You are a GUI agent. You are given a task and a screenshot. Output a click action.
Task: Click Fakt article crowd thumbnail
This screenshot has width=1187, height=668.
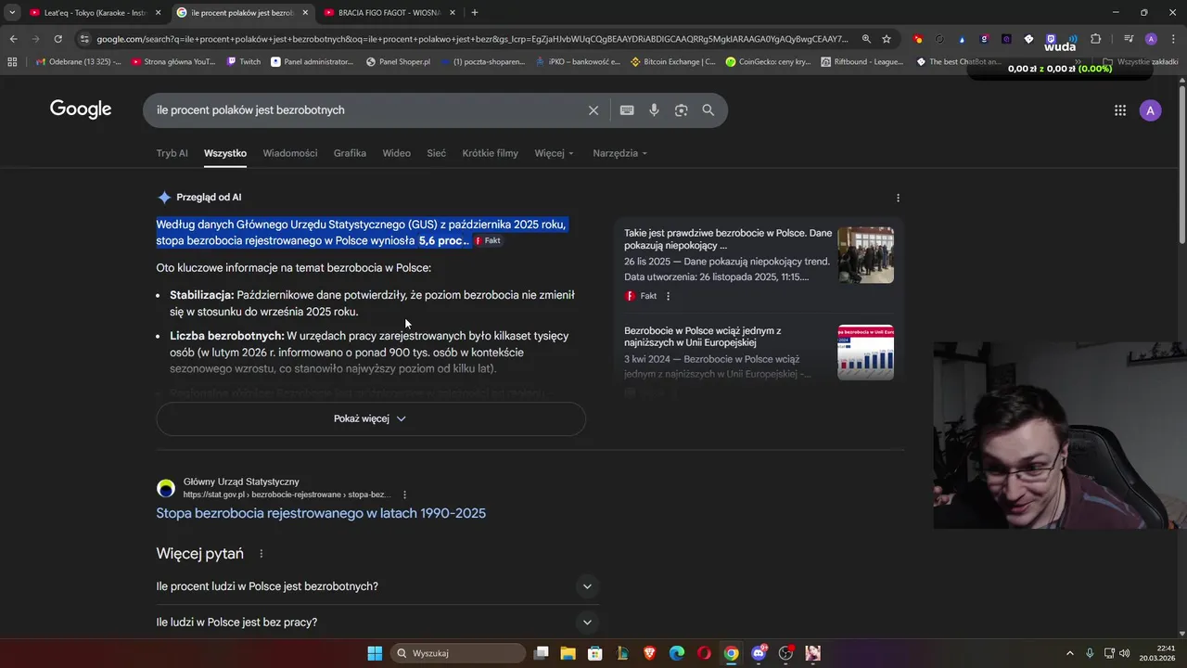[866, 255]
